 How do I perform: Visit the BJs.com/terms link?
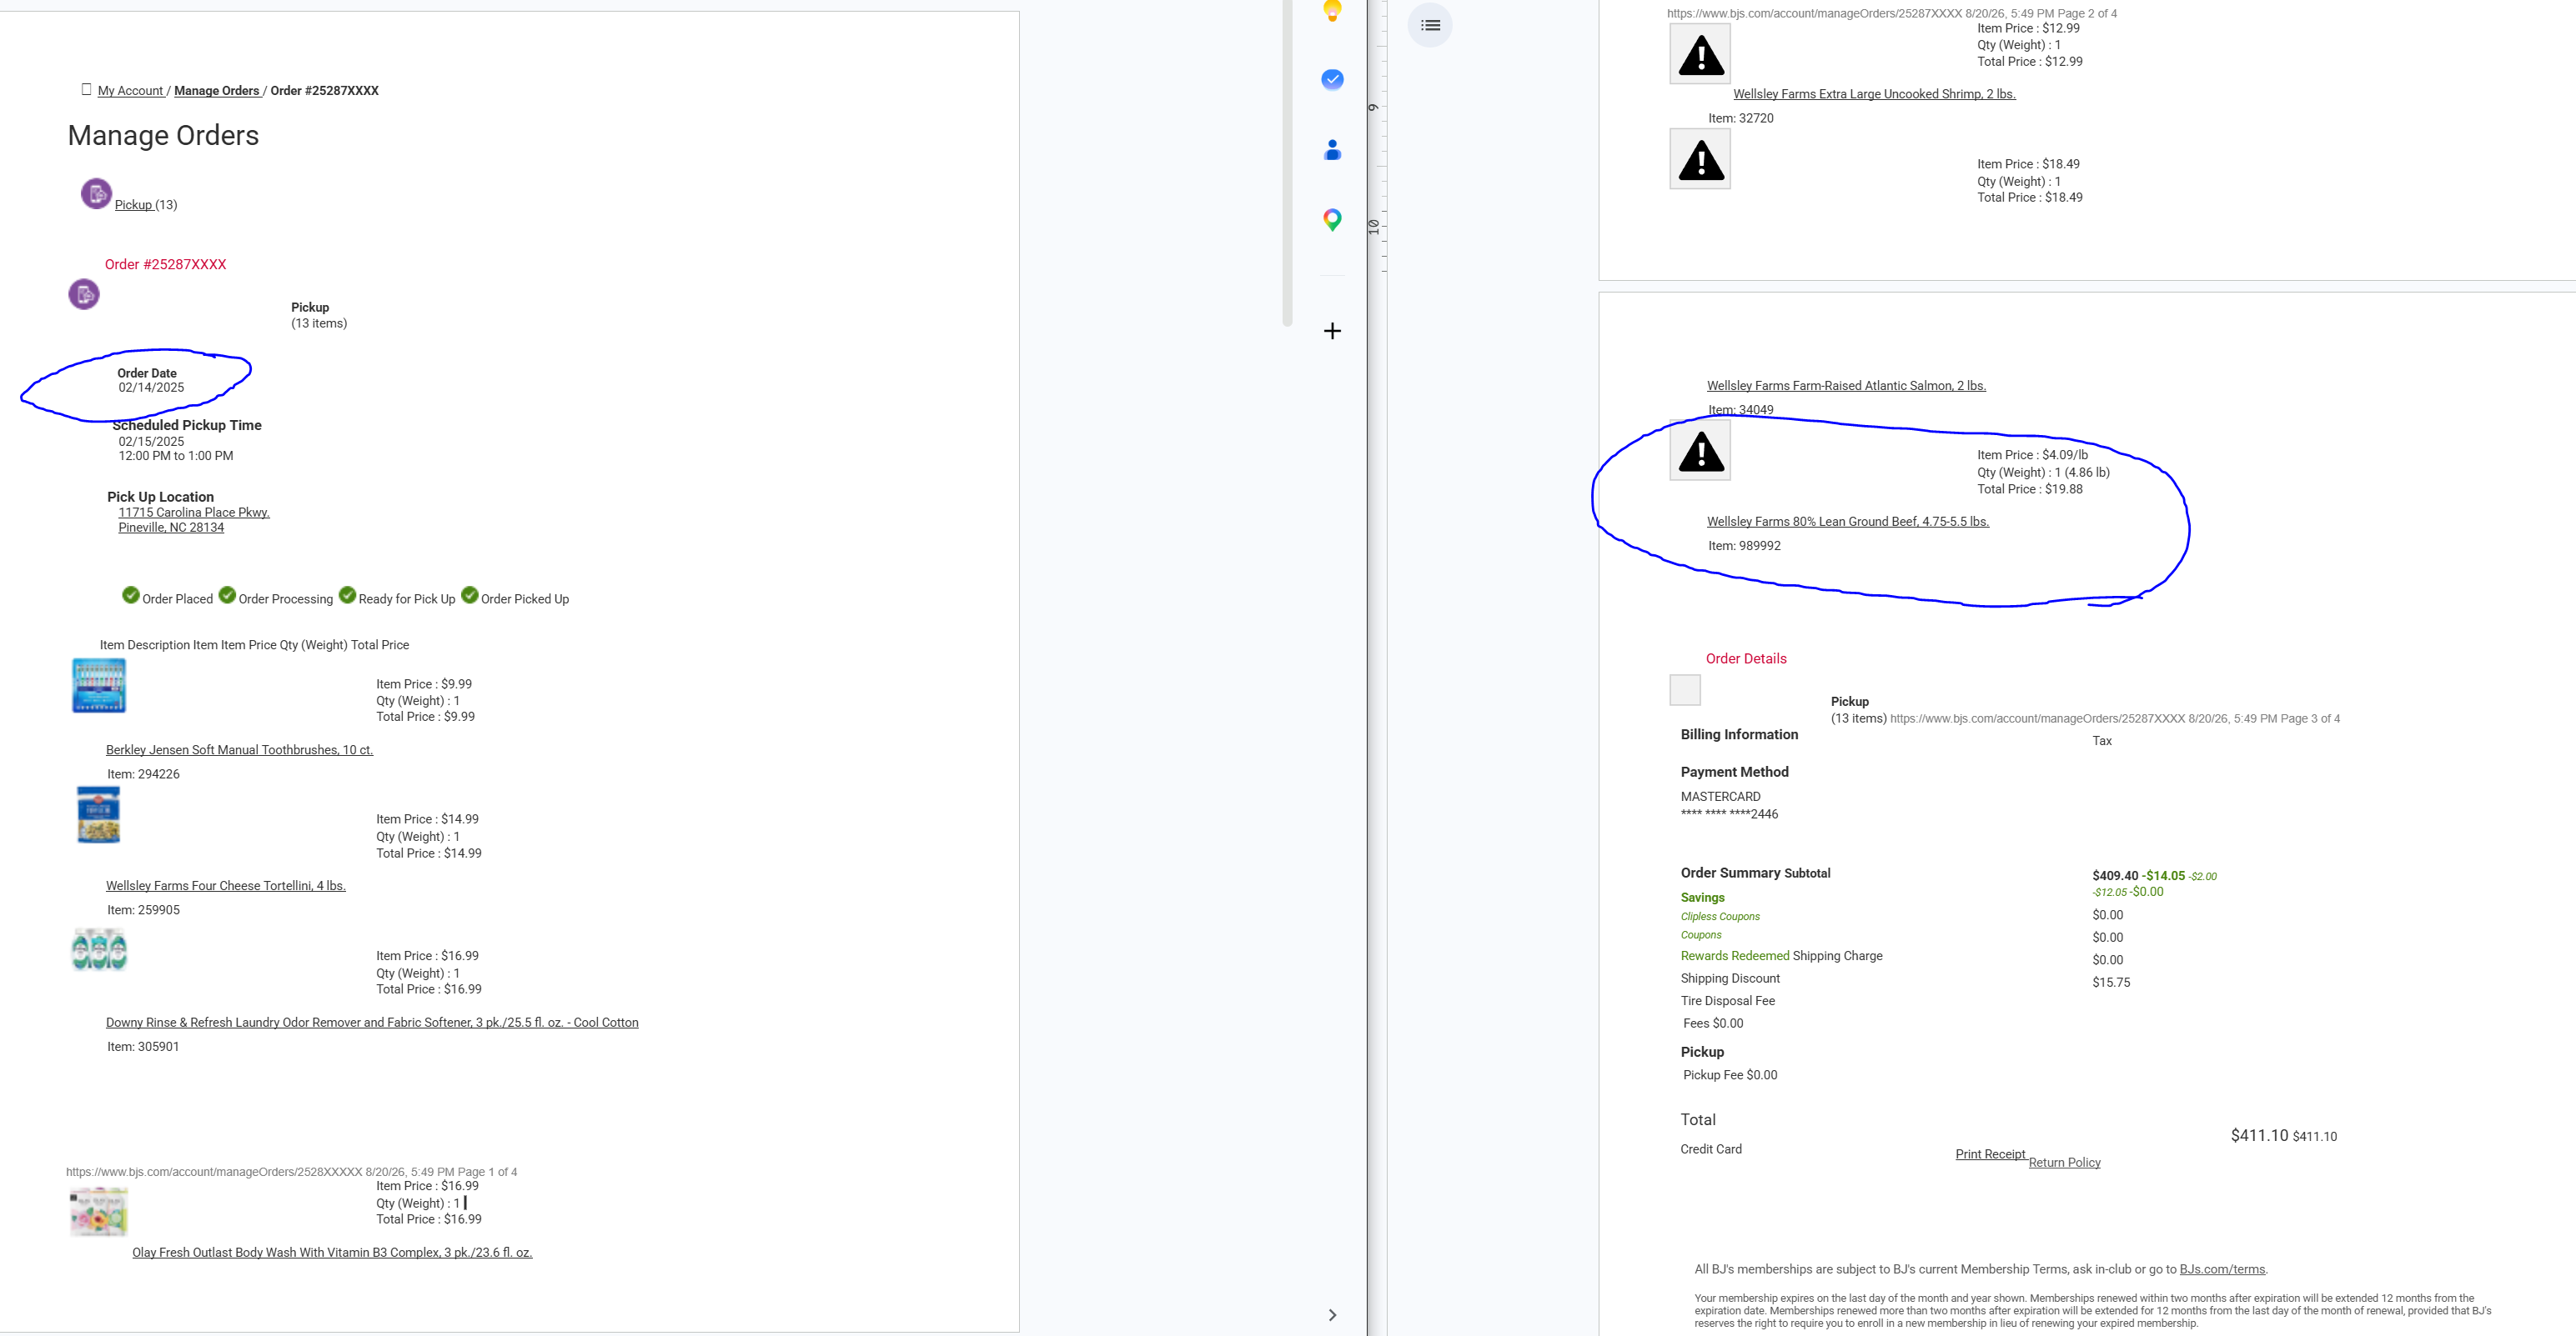(2222, 1270)
